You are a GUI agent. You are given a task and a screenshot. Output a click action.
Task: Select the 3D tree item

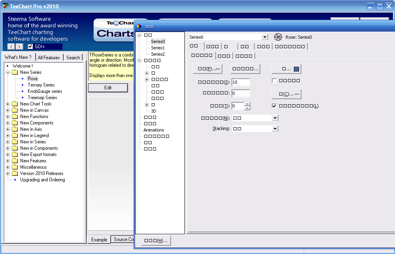[154, 111]
